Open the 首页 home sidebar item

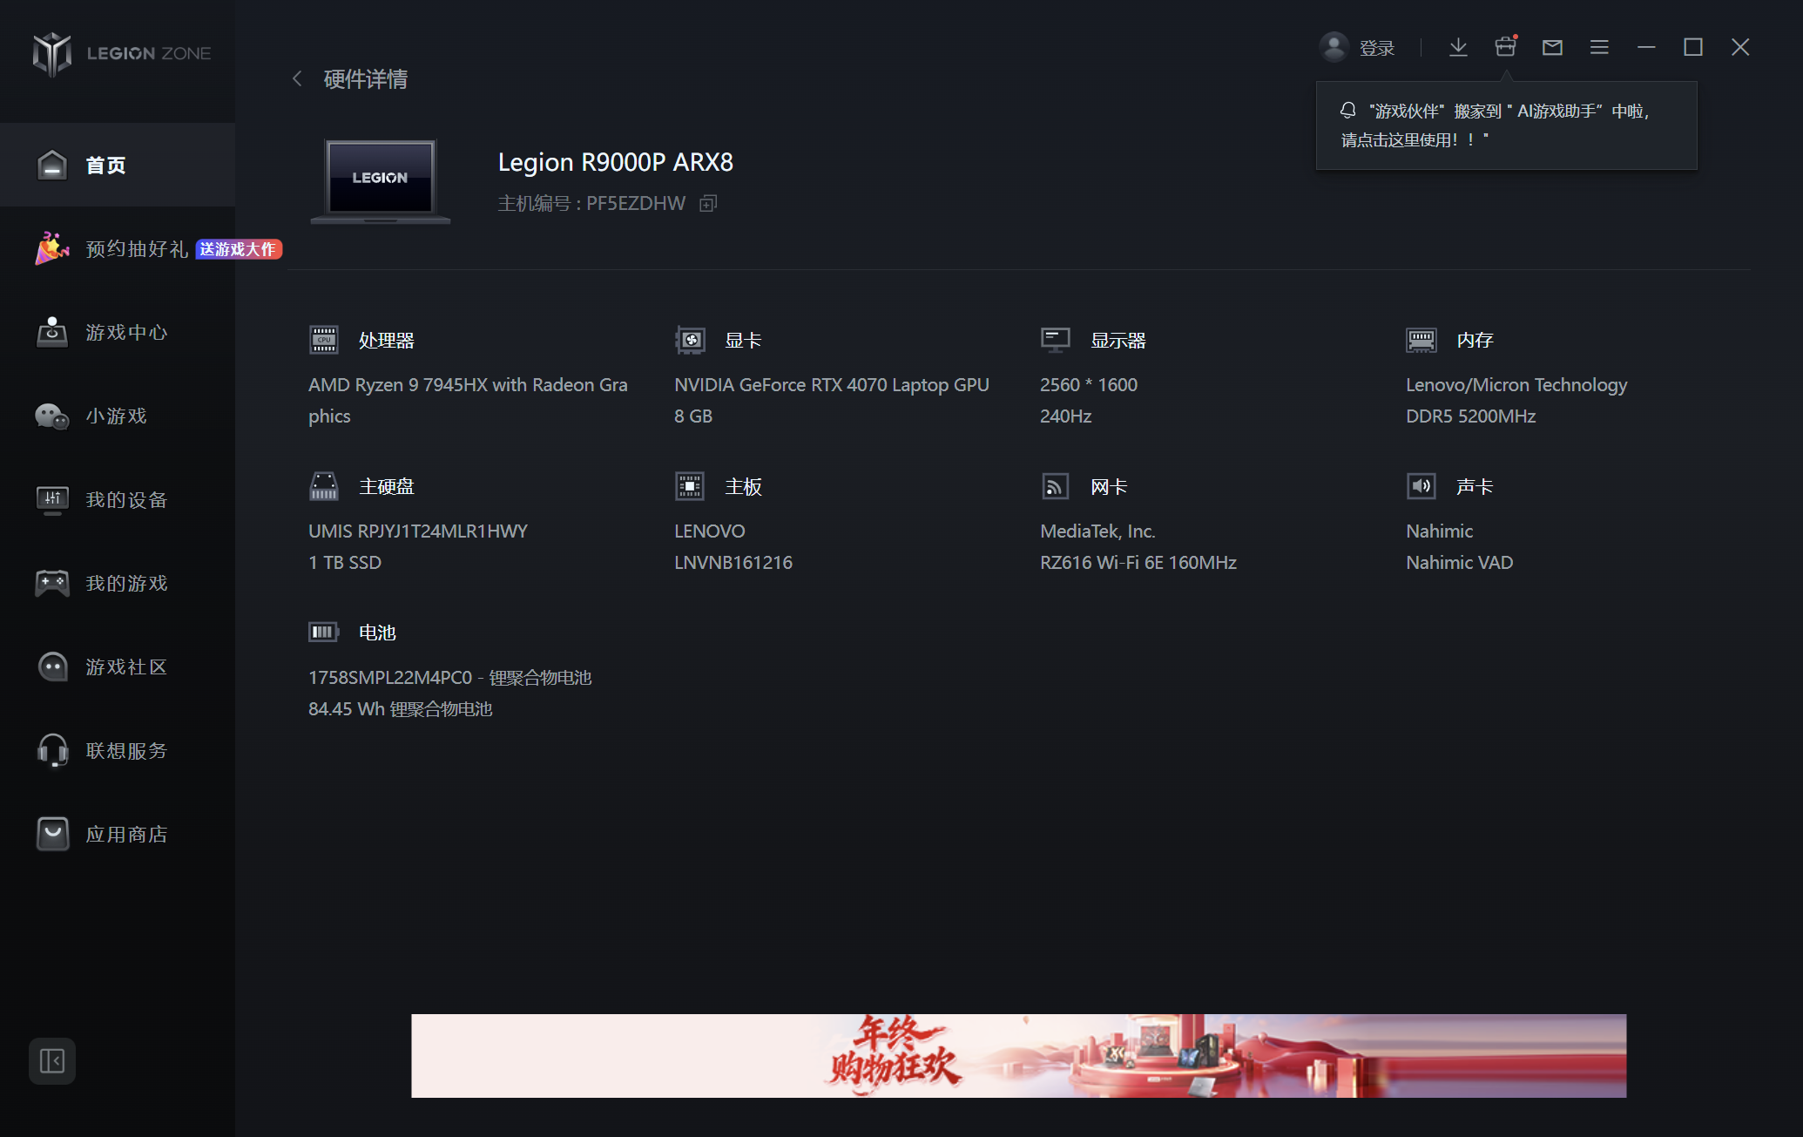pos(105,165)
